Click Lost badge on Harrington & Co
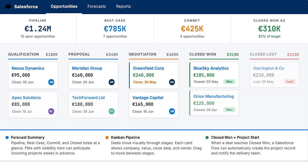Viewport: 308px width, 162px height. point(290,81)
